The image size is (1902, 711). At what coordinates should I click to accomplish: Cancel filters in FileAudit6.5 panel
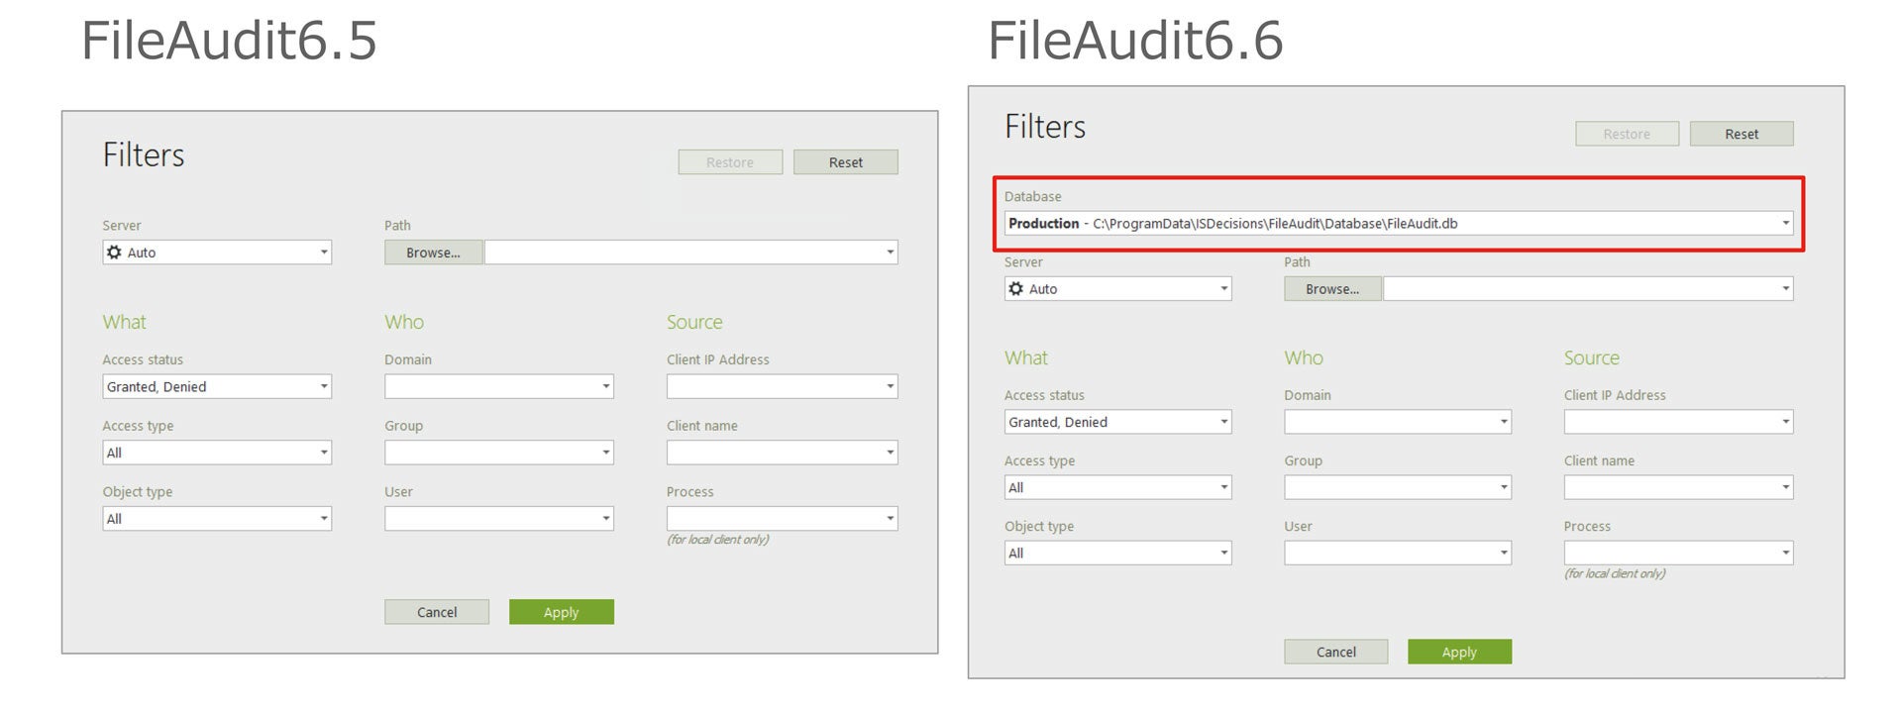(x=437, y=612)
